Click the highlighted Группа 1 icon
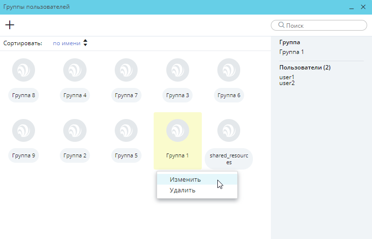 click(x=177, y=131)
